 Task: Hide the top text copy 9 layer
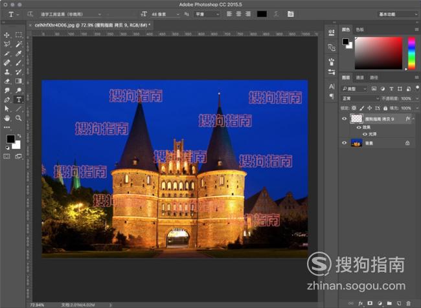344,118
